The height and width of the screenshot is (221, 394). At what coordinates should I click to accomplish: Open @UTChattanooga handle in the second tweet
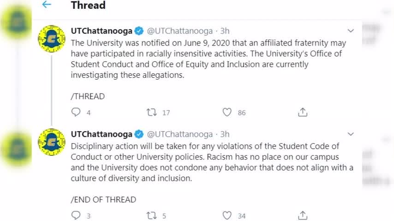180,134
